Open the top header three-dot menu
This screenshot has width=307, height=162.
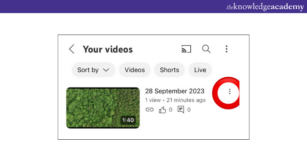226,49
